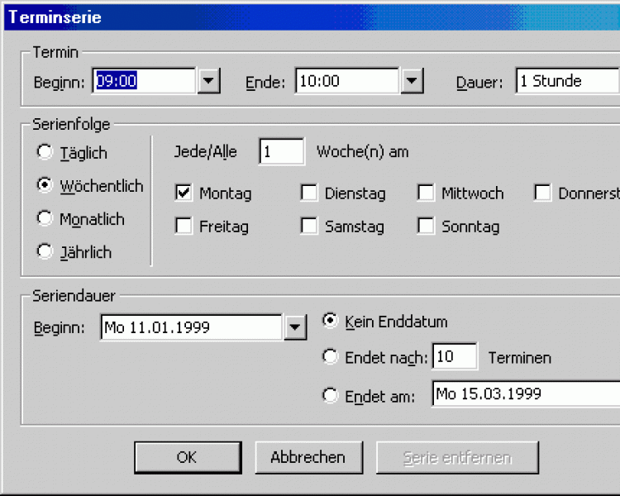This screenshot has width=620, height=496.
Task: Uncheck the Montag checkbox
Action: (184, 193)
